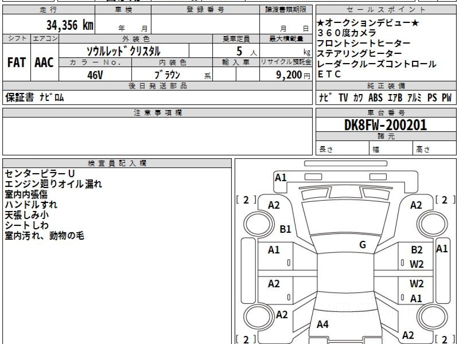459x344 pixels.
Task: Click the mileage value 34,356 km
Action: 70,25
